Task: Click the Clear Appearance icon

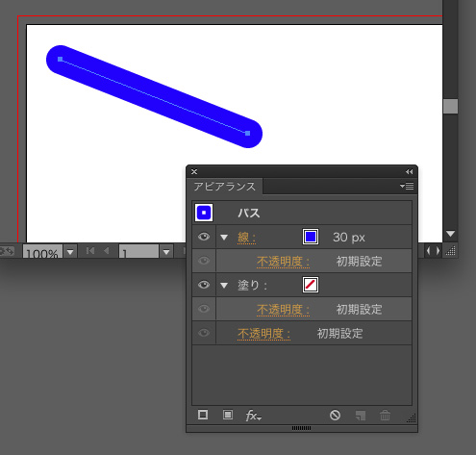Action: (335, 415)
